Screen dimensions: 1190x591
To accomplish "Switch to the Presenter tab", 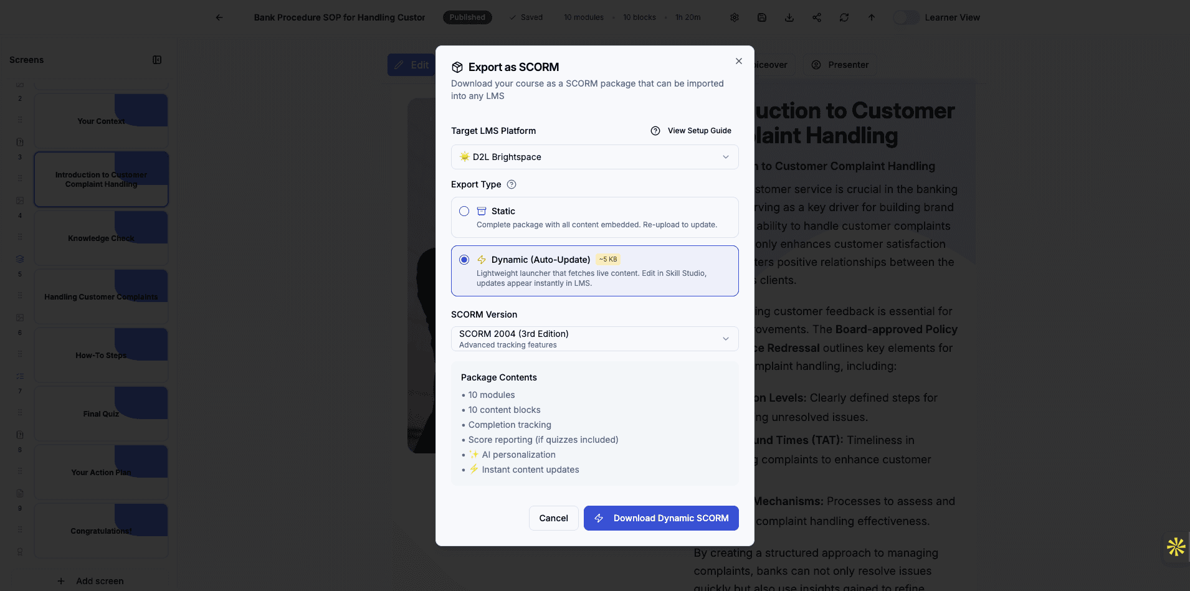I will 840,65.
